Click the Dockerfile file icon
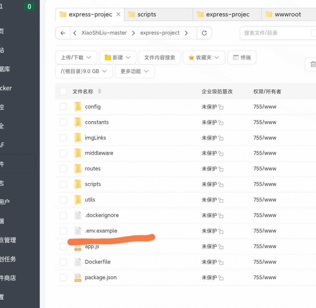The height and width of the screenshot is (308, 316). pyautogui.click(x=78, y=262)
